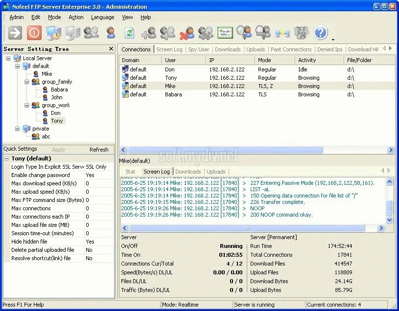Open the Admin menu
The image size is (399, 311).
17,17
